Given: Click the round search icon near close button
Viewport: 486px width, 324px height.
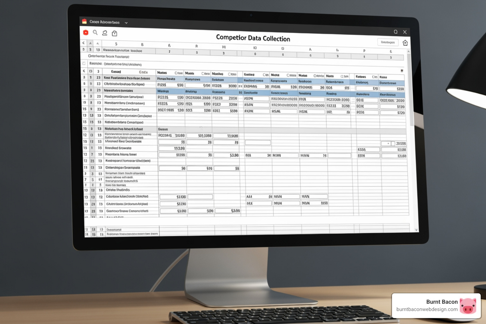Looking at the screenshot, I should point(396,32).
